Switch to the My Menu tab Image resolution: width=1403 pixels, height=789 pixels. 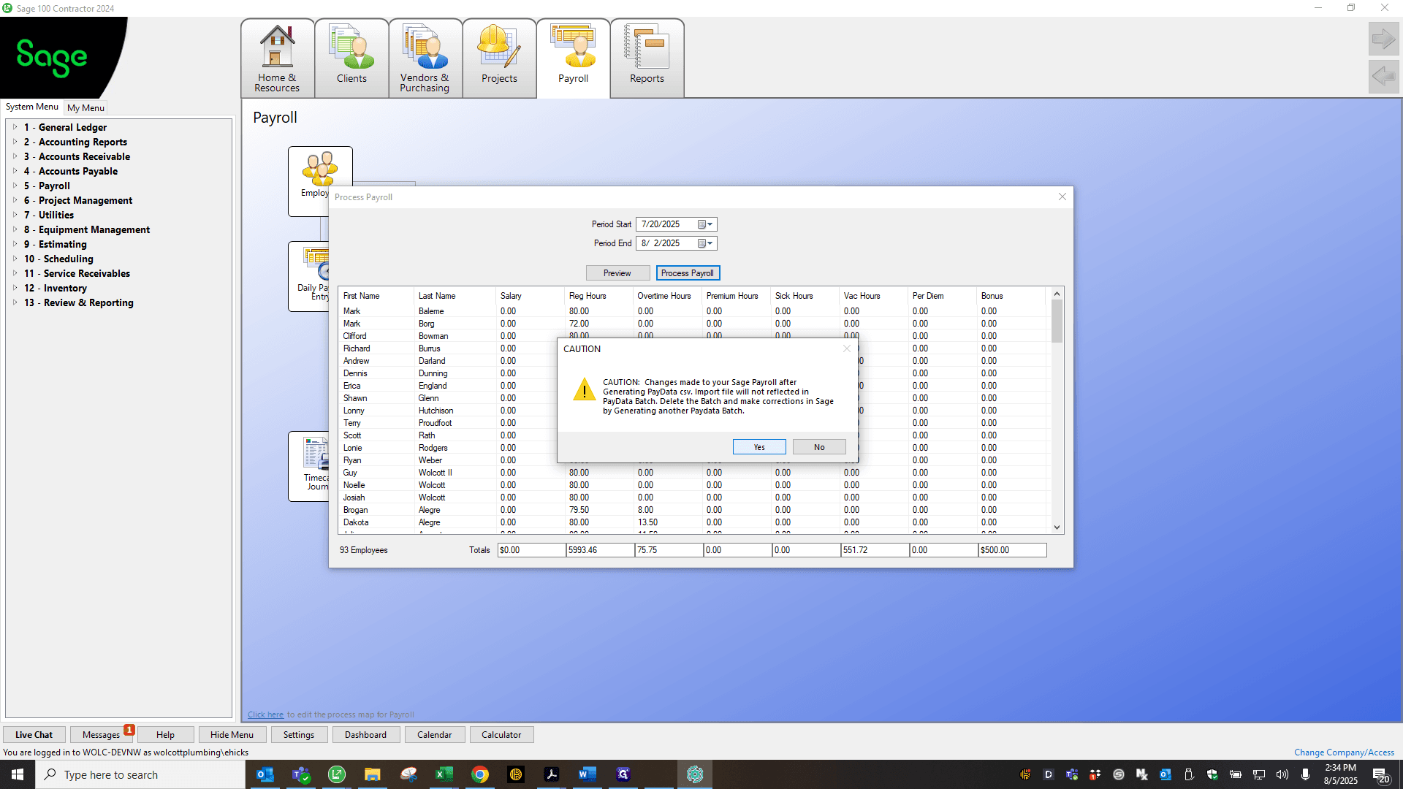pos(85,107)
